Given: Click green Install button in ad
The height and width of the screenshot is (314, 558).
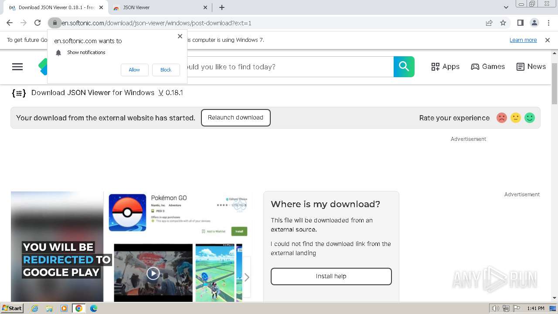Looking at the screenshot, I should click(239, 231).
